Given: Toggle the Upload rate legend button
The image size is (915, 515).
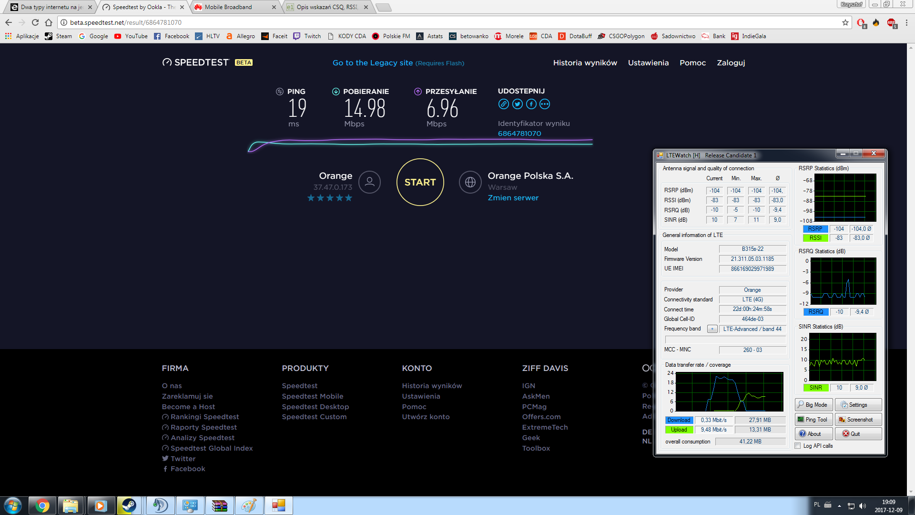Looking at the screenshot, I should pyautogui.click(x=679, y=430).
